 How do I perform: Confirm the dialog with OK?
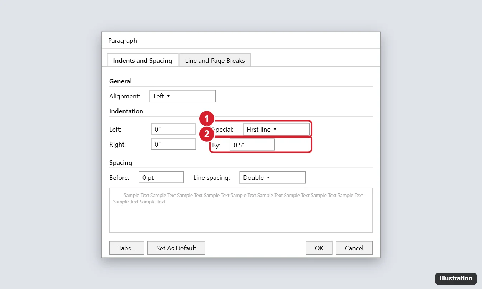pos(319,248)
